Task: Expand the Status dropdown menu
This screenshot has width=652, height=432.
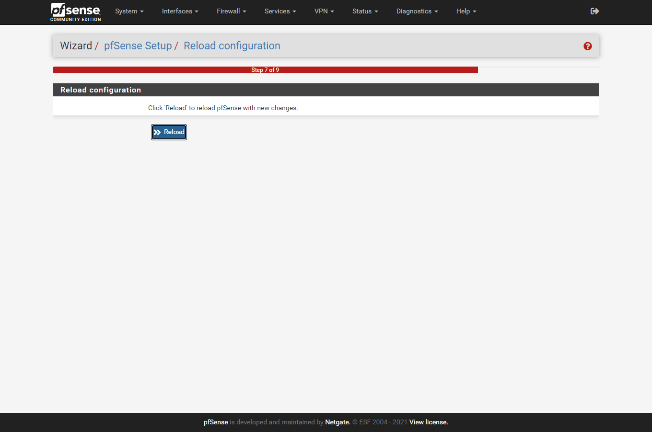Action: [x=365, y=11]
